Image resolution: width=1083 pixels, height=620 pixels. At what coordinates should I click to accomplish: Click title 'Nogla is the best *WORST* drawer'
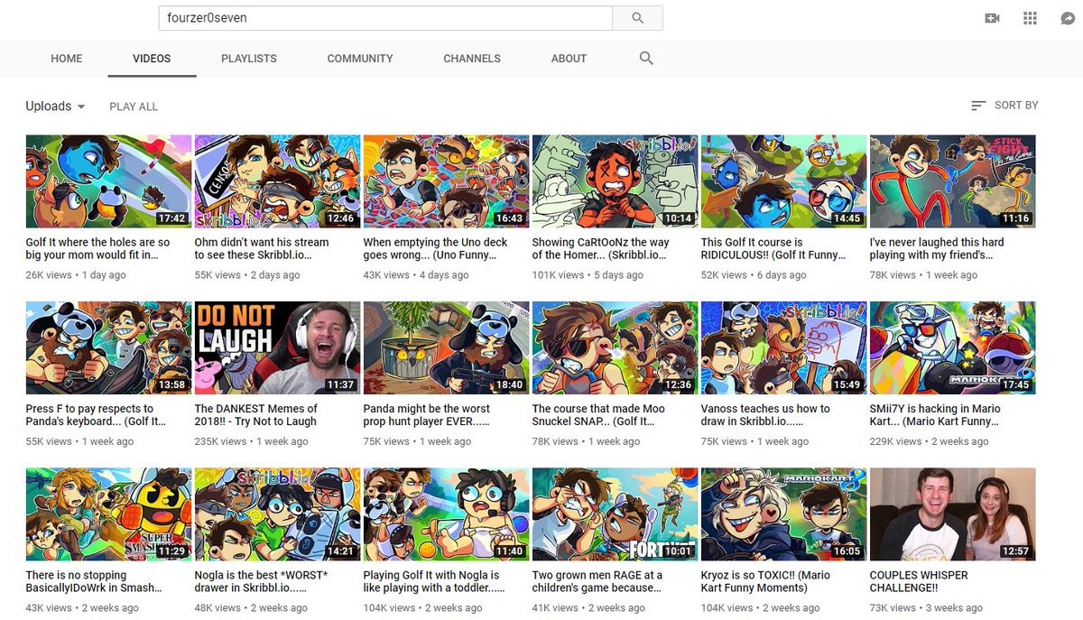[263, 581]
